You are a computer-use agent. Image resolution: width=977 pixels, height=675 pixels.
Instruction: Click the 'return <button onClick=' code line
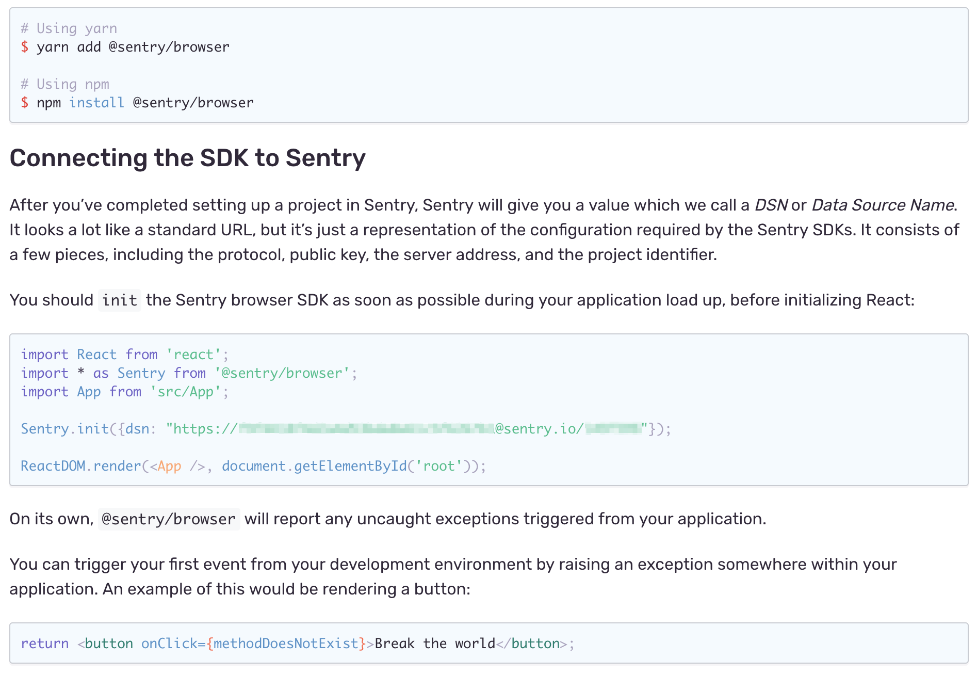coord(297,644)
